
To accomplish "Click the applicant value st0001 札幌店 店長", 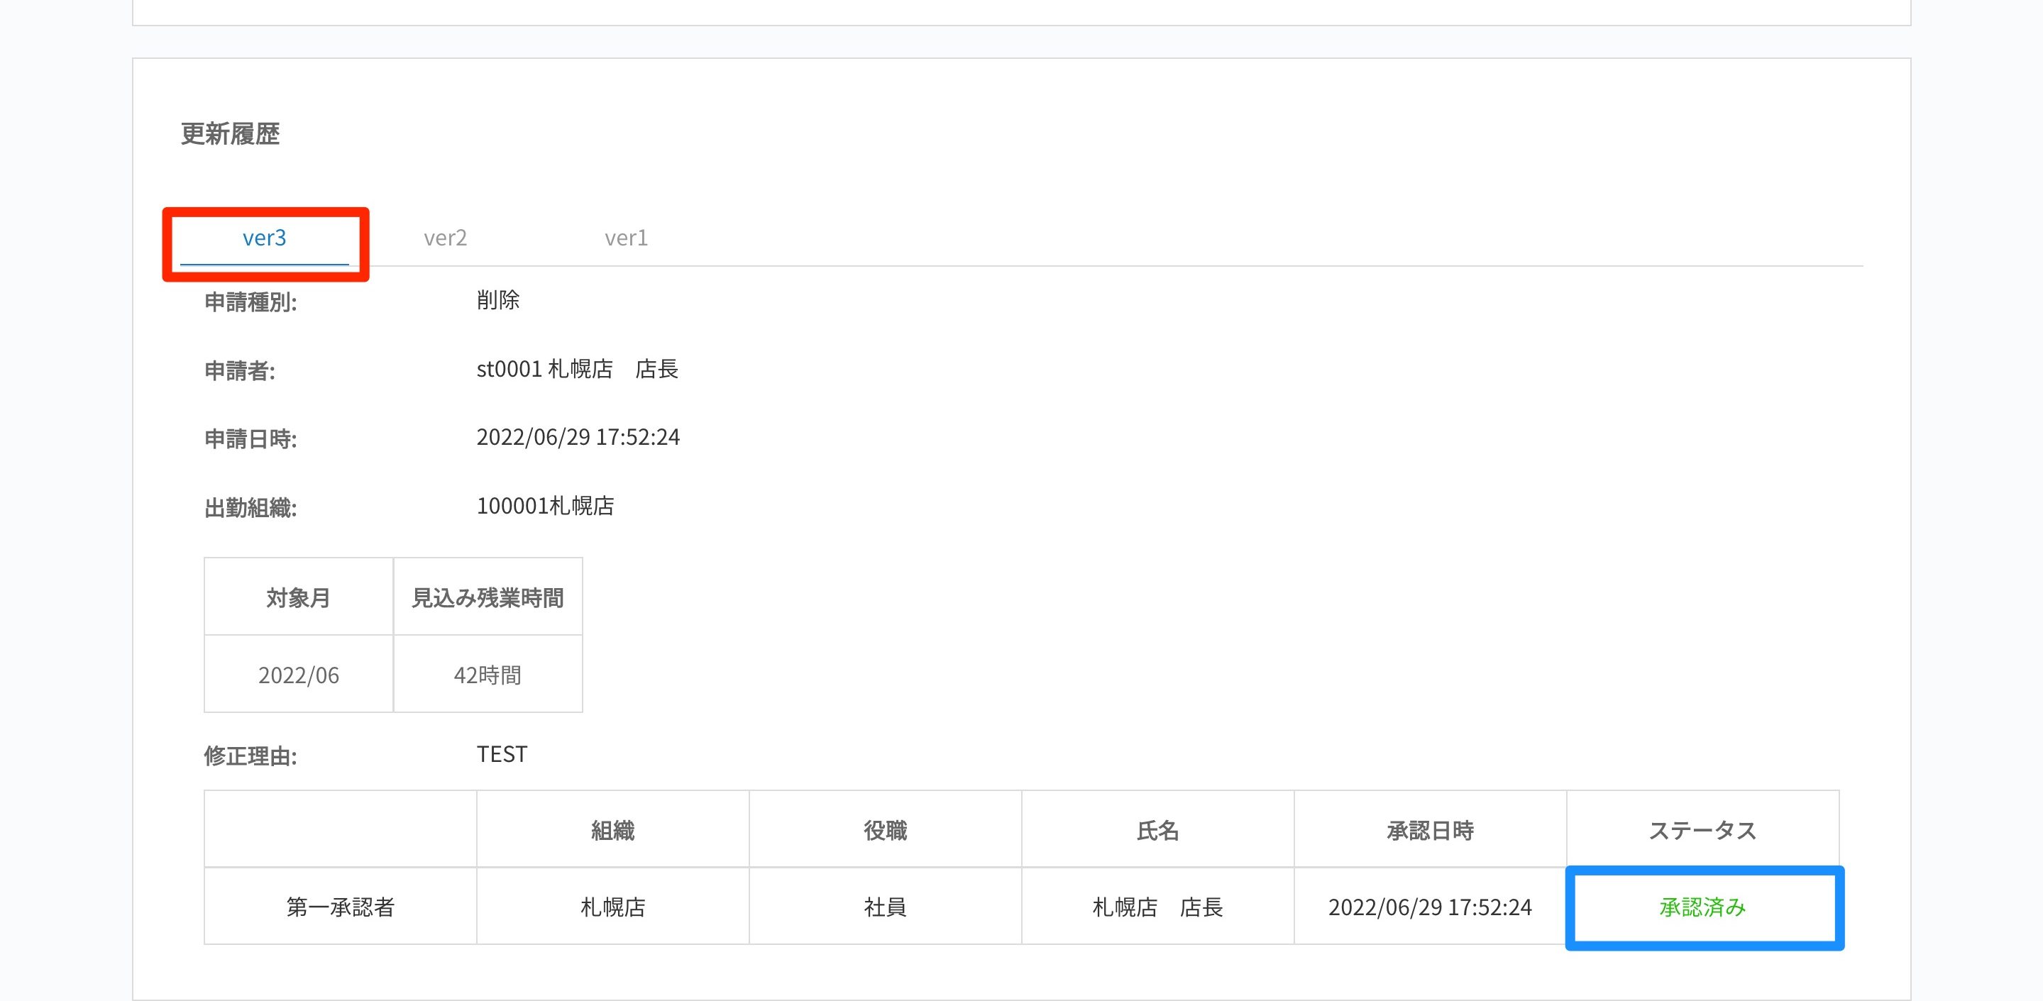I will click(577, 369).
